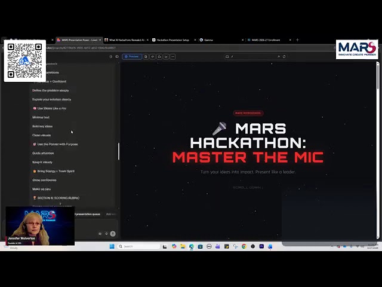Send the chat message with round arrow button
The height and width of the screenshot is (287, 382).
113,234
